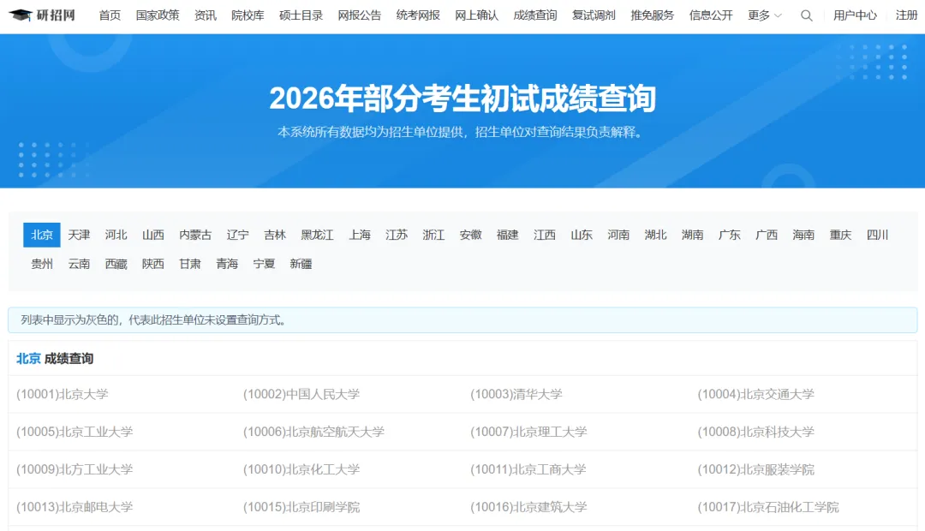The height and width of the screenshot is (531, 925).
Task: Open the search magnifier icon
Action: click(x=807, y=15)
